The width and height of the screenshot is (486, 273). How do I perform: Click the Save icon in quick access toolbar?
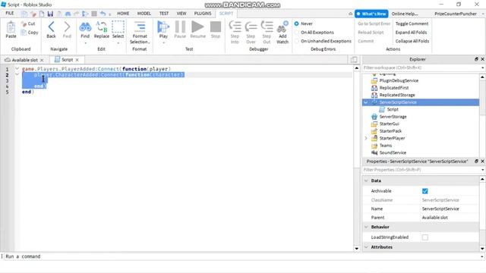[x=50, y=14]
